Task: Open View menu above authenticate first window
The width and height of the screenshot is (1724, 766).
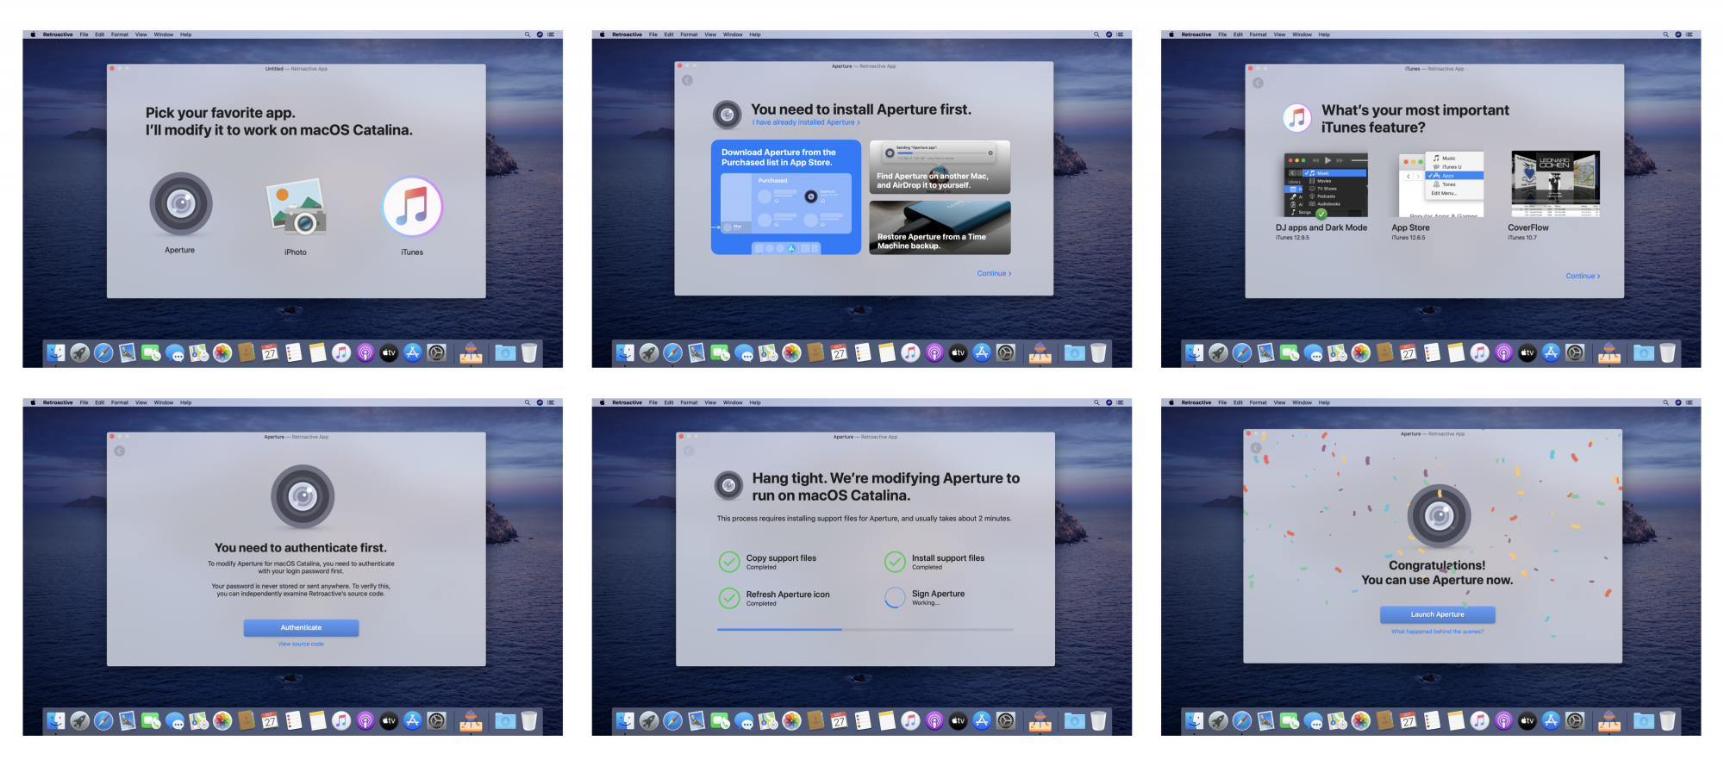Action: click(x=141, y=402)
